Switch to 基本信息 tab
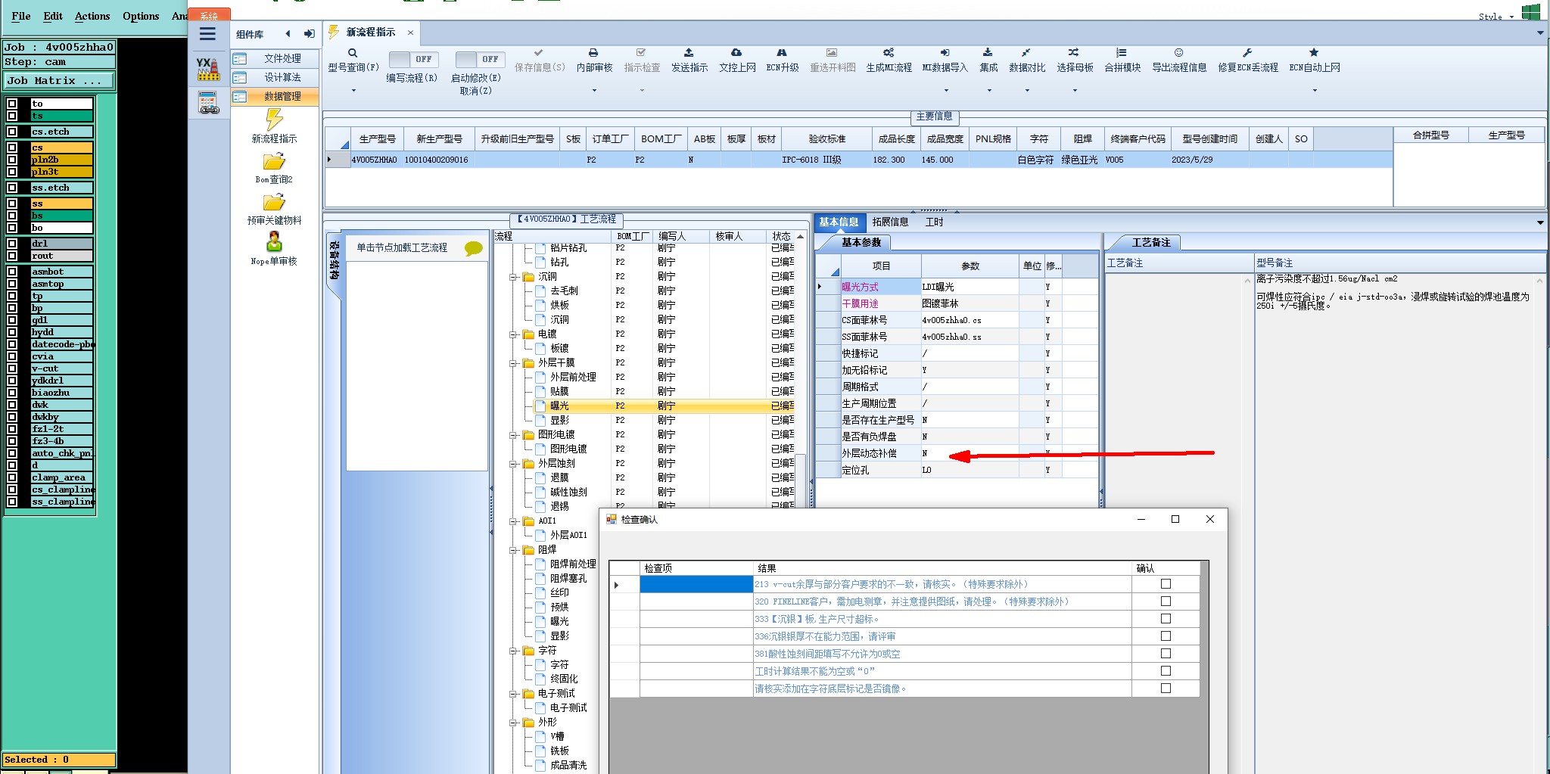Viewport: 1550px width, 774px height. (x=839, y=222)
